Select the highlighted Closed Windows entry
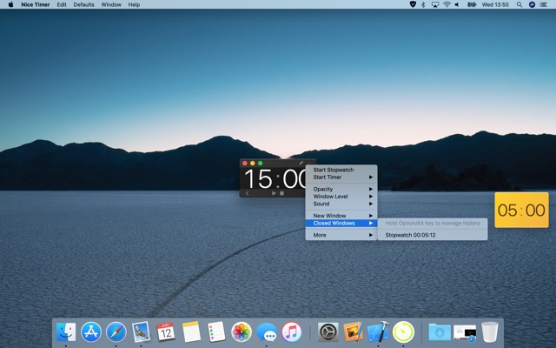This screenshot has width=556, height=348. click(341, 223)
